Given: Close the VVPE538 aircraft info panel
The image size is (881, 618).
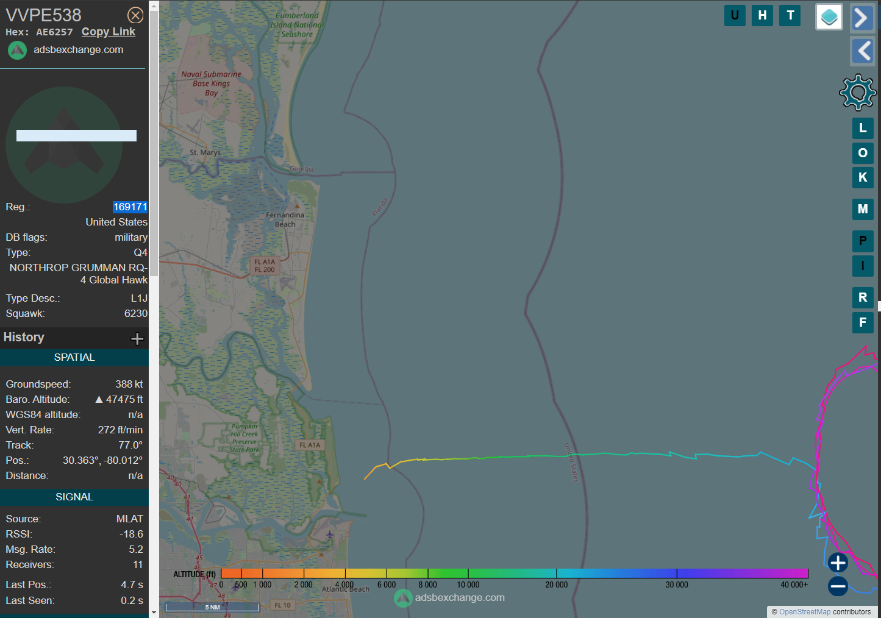Looking at the screenshot, I should 135,15.
